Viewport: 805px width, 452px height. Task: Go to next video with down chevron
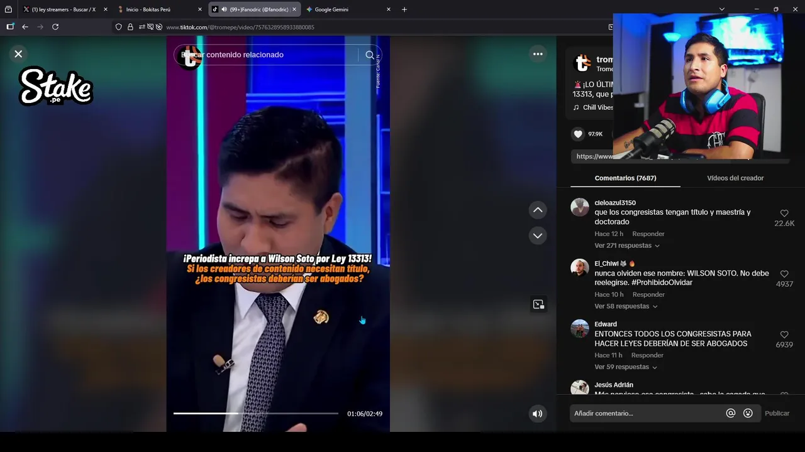point(538,236)
